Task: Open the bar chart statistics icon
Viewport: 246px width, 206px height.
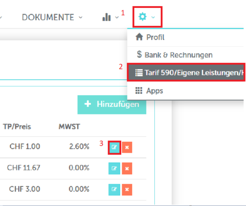Action: pos(107,17)
